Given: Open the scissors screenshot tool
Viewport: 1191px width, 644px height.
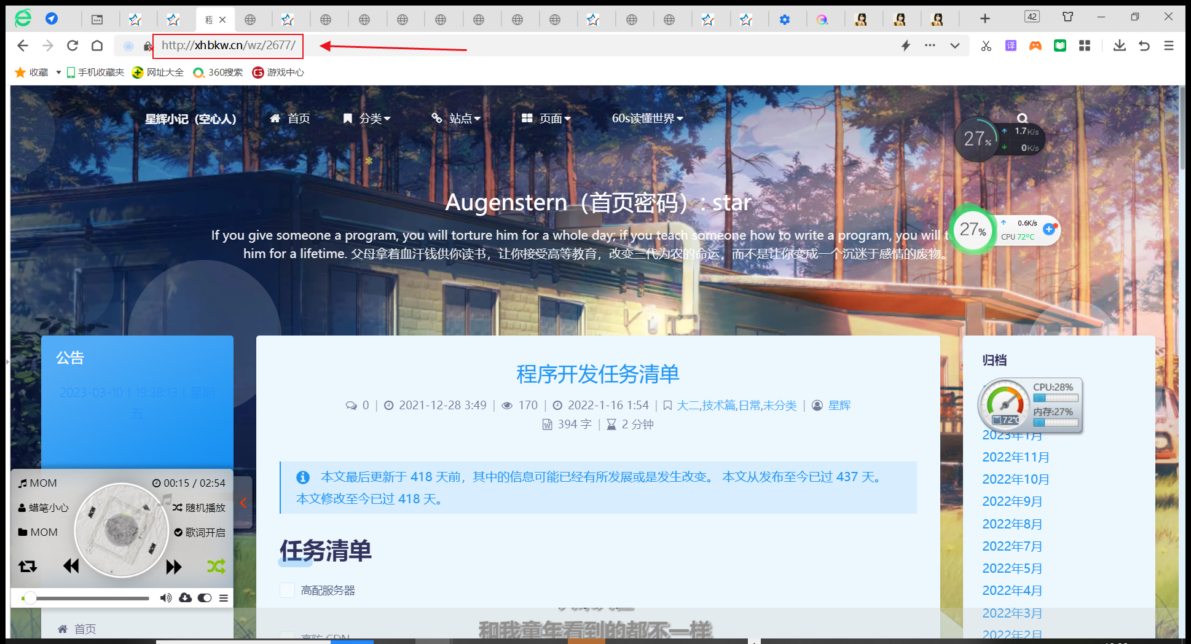Looking at the screenshot, I should (x=986, y=45).
